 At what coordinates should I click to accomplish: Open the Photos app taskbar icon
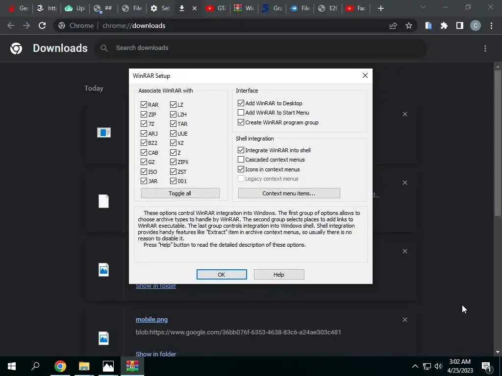click(x=108, y=366)
